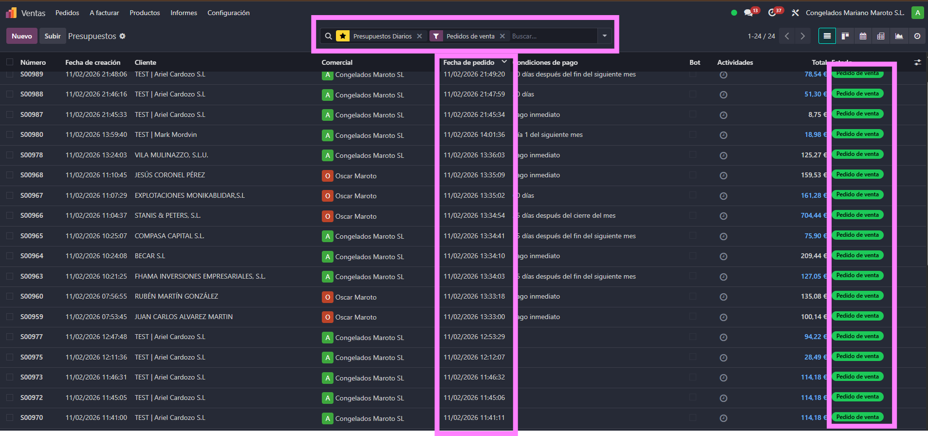Open the Configuración menu
928x436 pixels.
coord(228,13)
